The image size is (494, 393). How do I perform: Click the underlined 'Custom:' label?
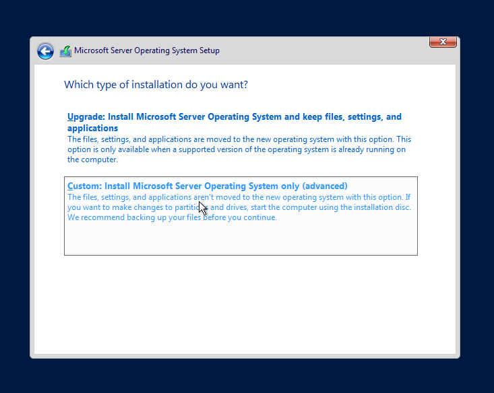pyautogui.click(x=84, y=186)
